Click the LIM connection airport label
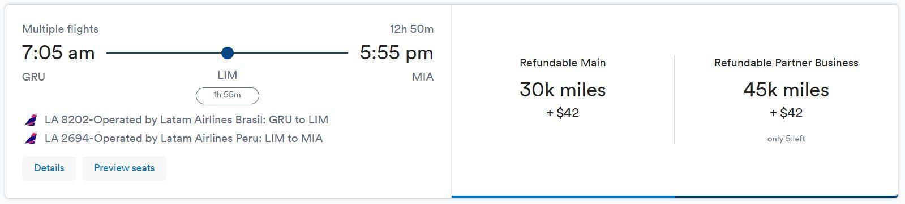The image size is (905, 204). [x=227, y=75]
